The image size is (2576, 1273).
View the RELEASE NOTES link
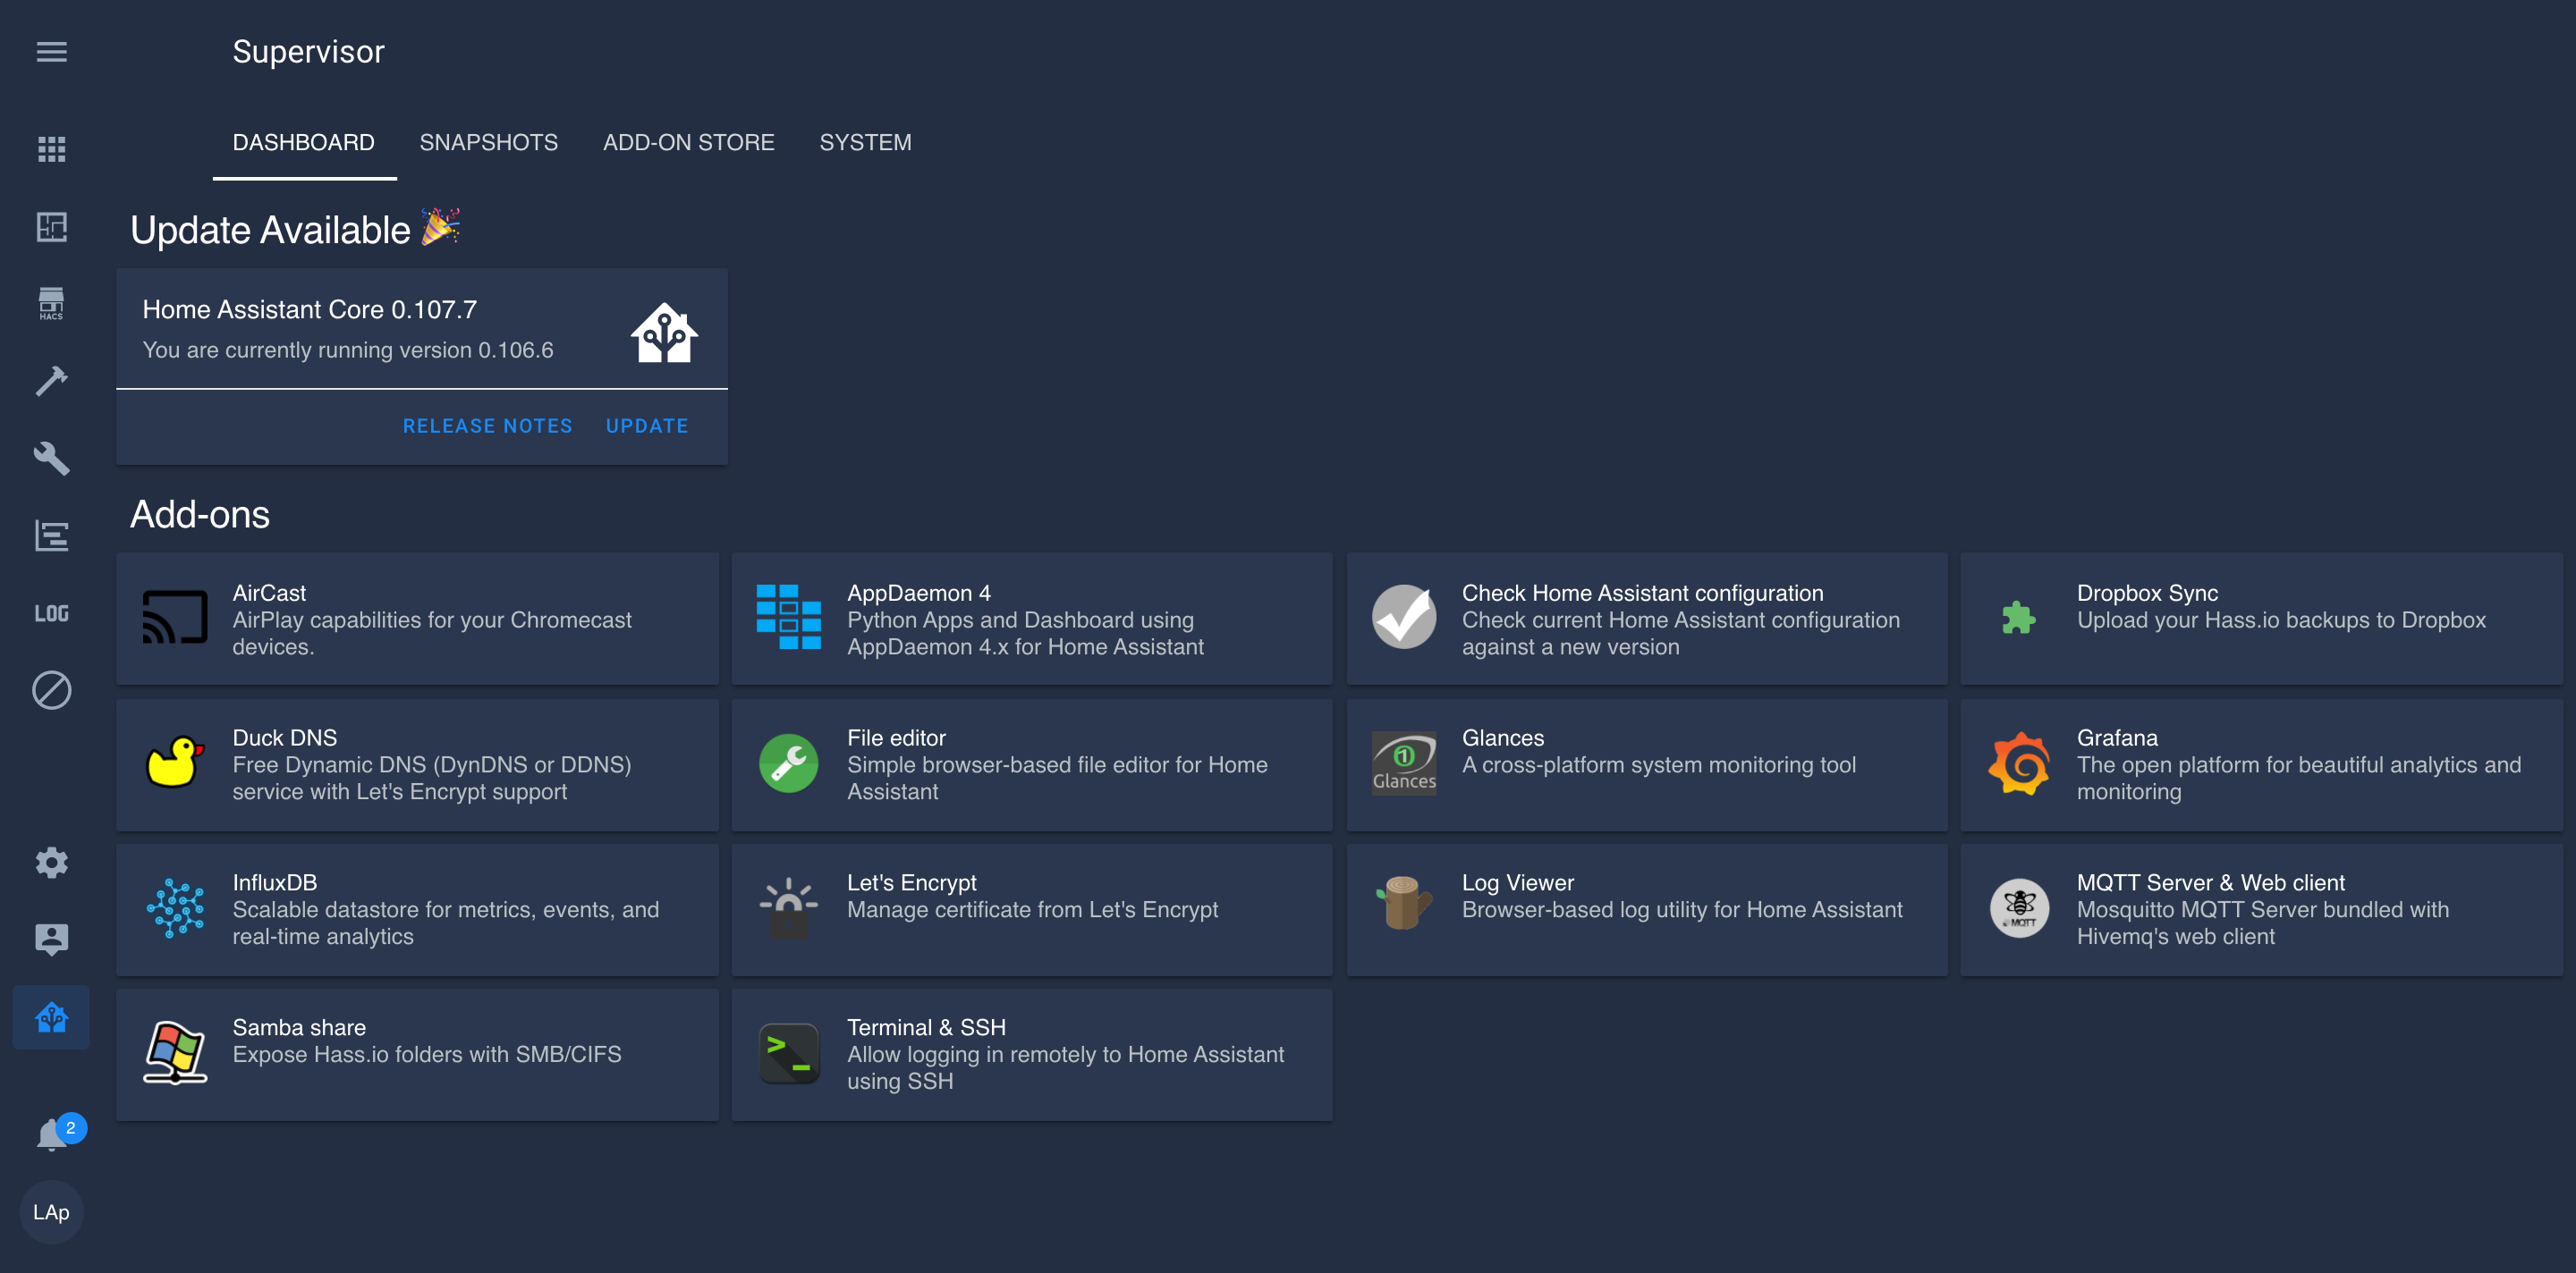[487, 425]
